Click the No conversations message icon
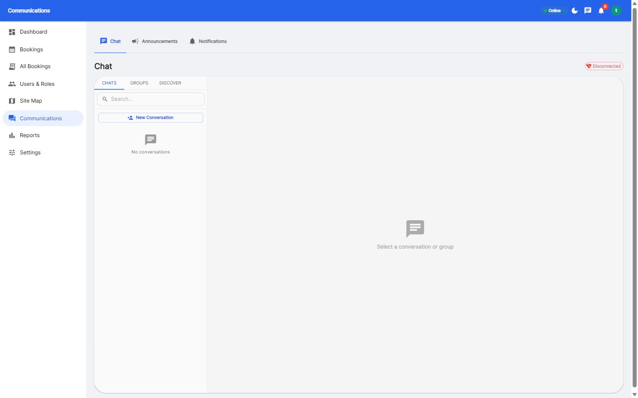The width and height of the screenshot is (638, 398). click(151, 140)
